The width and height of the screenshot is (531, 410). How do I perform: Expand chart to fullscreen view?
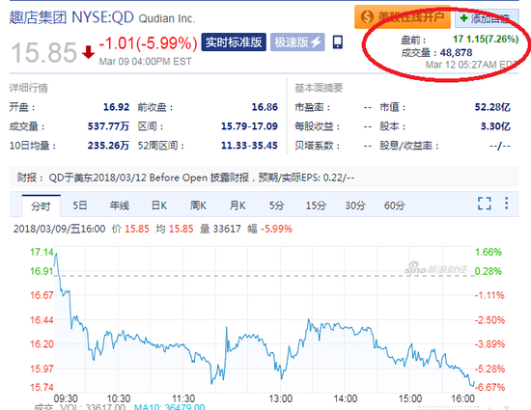485,204
